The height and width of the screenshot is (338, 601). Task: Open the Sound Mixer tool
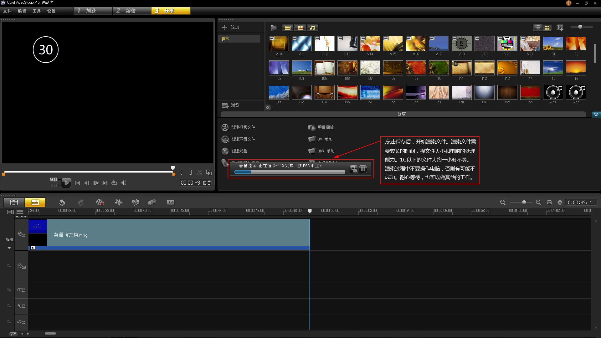coord(118,202)
